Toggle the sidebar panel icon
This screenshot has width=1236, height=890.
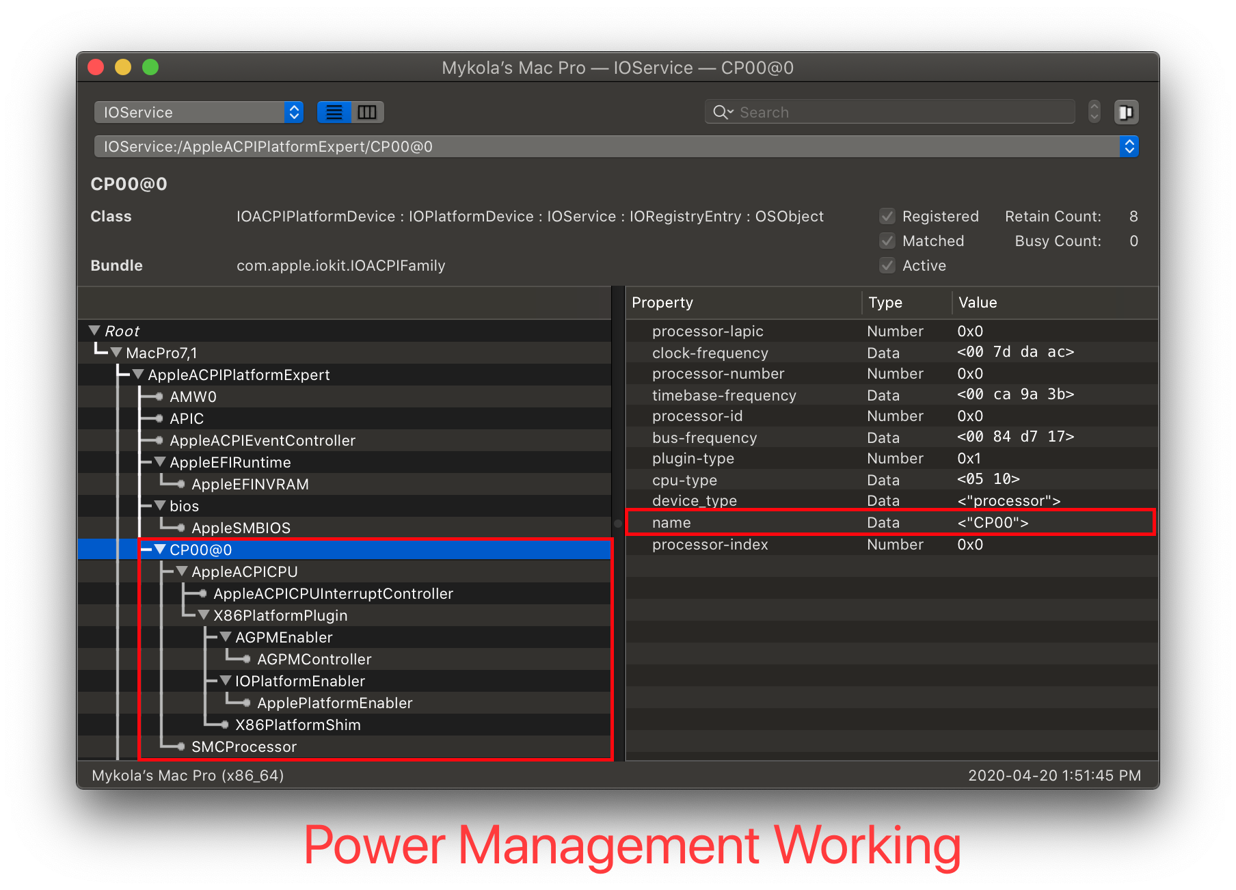(x=1126, y=112)
